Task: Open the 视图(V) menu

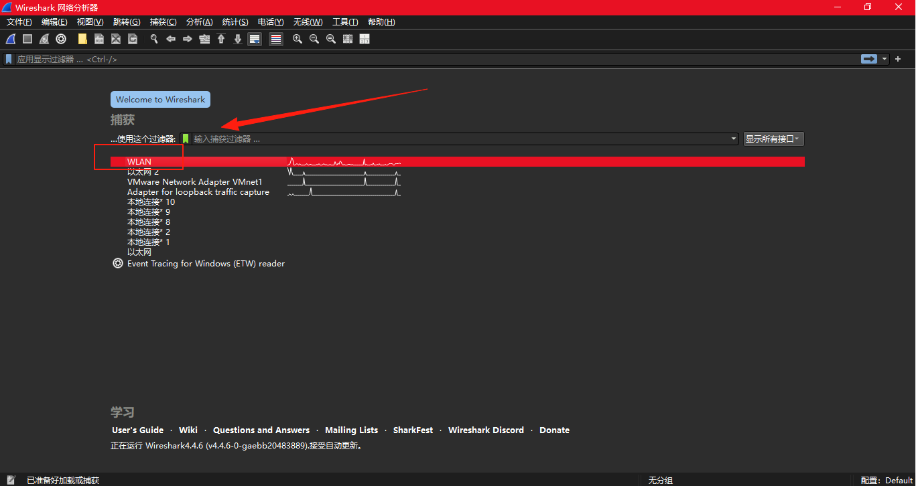Action: coord(90,22)
